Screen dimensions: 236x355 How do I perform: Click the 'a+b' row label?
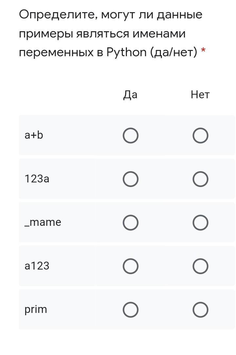34,135
